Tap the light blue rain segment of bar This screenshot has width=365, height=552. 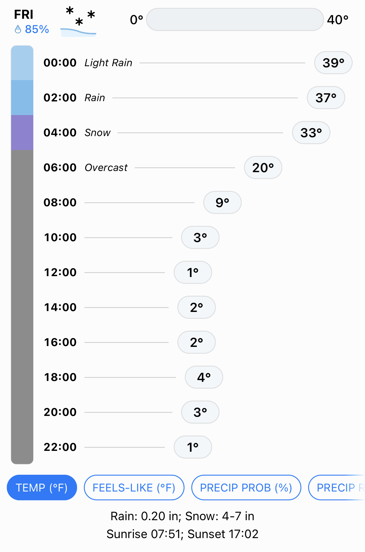[x=22, y=63]
